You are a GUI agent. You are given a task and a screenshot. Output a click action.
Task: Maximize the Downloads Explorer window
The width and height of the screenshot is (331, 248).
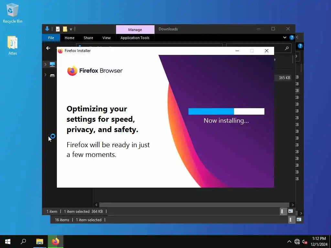point(273,29)
